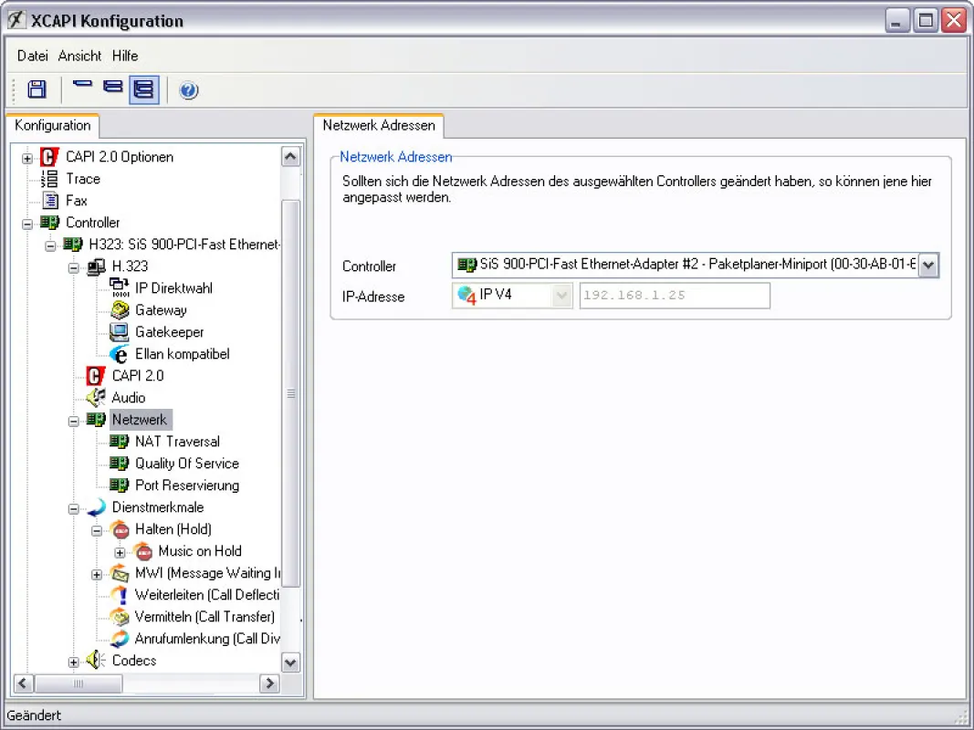Open the IP V4 protocol dropdown
The height and width of the screenshot is (730, 974).
coord(560,296)
